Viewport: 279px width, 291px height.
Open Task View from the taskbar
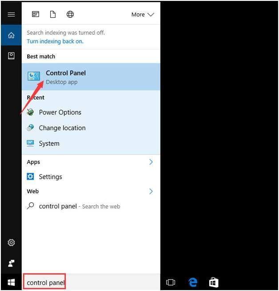click(171, 282)
